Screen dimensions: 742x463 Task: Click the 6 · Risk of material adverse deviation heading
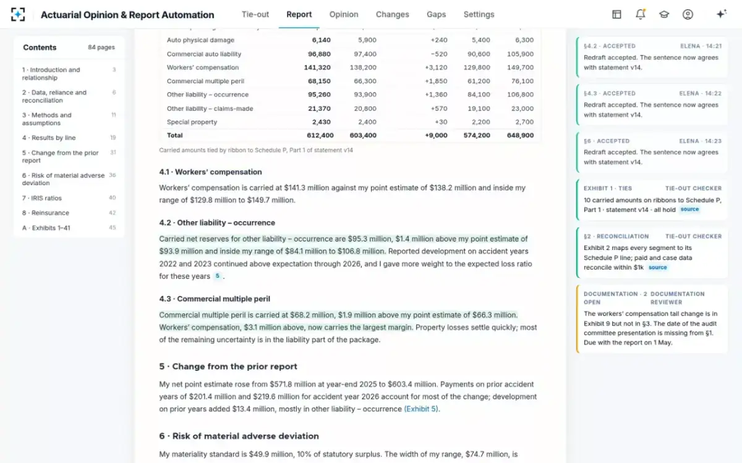click(x=239, y=436)
